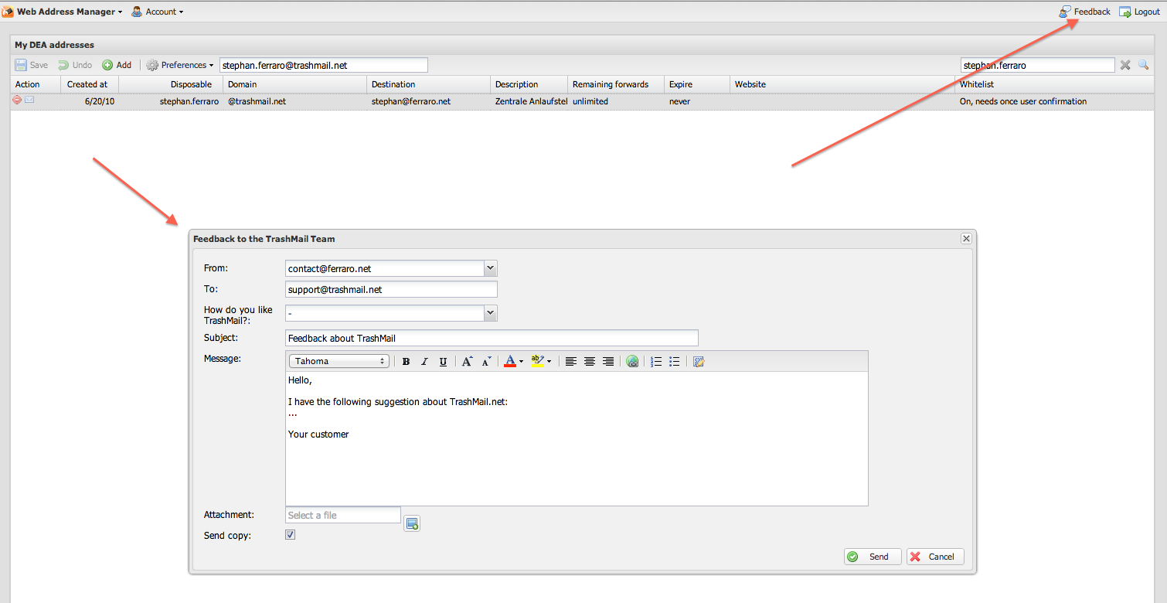Increase font size with the large A icon

tap(467, 361)
